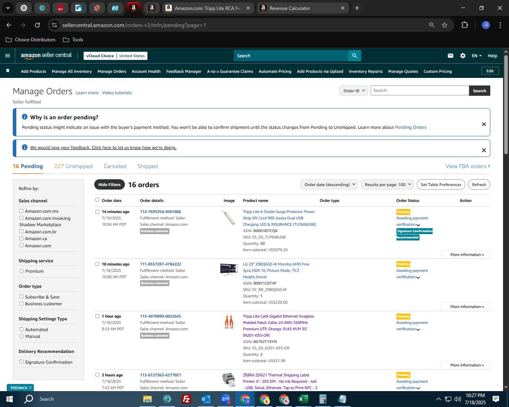The width and height of the screenshot is (509, 407).
Task: Click the browser reload button
Action: pos(37,25)
